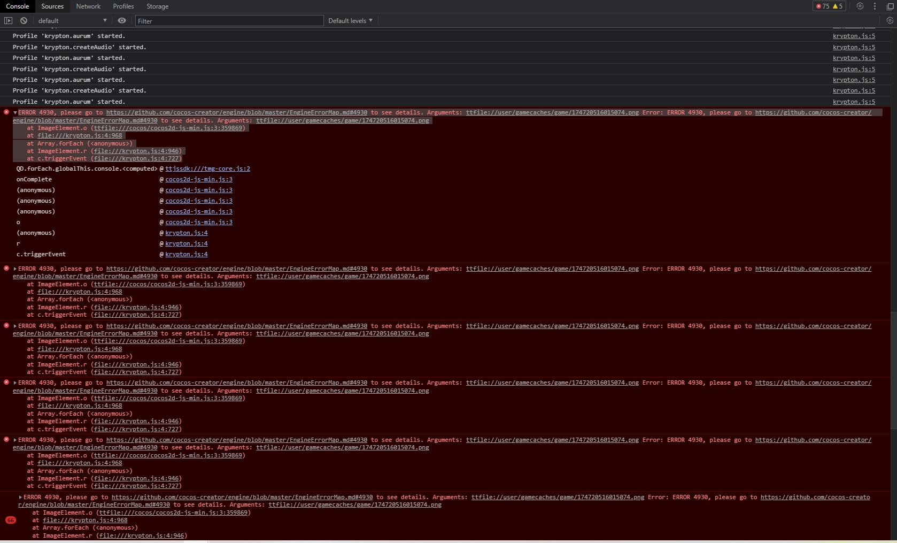The height and width of the screenshot is (543, 897).
Task: Open DevTools settings gear in tab bar
Action: click(860, 6)
